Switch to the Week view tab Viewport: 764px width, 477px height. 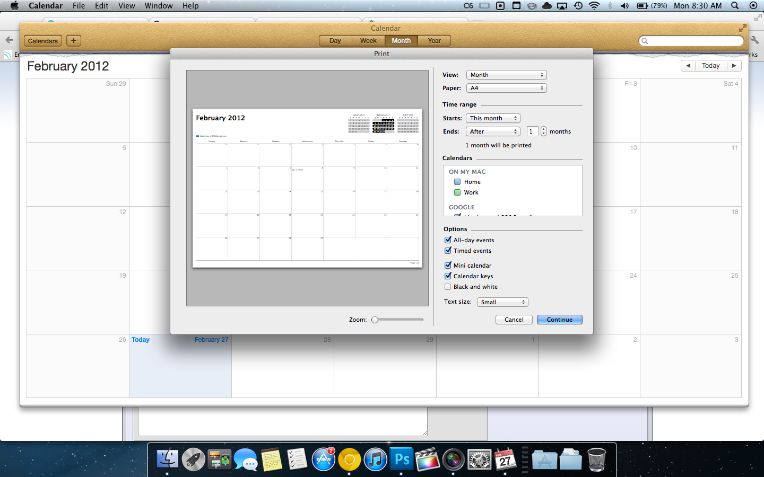[368, 40]
